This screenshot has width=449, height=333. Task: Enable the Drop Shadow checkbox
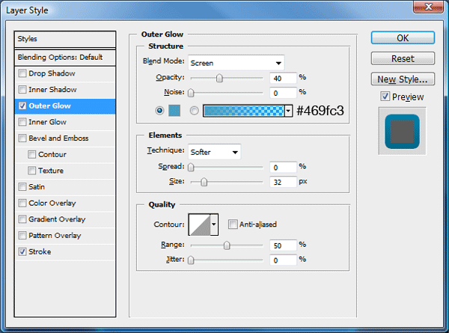pos(22,73)
